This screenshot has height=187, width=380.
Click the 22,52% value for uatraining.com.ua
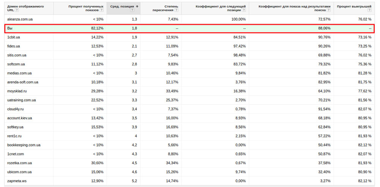point(98,100)
